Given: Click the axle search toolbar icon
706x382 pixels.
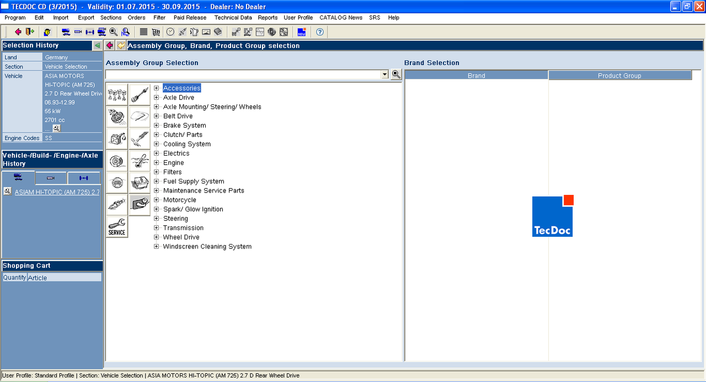Looking at the screenshot, I should [90, 32].
